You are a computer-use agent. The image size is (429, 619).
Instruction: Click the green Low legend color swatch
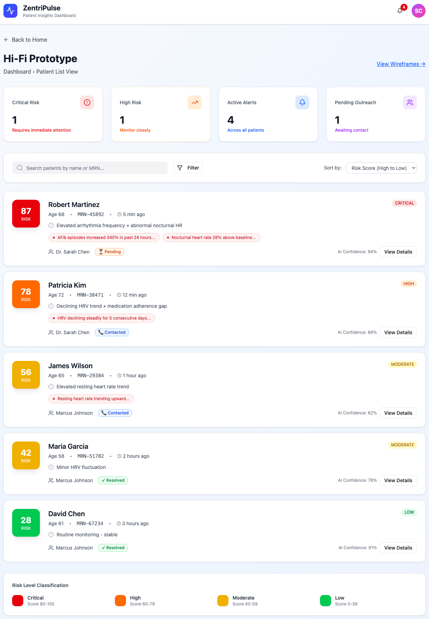pos(326,601)
